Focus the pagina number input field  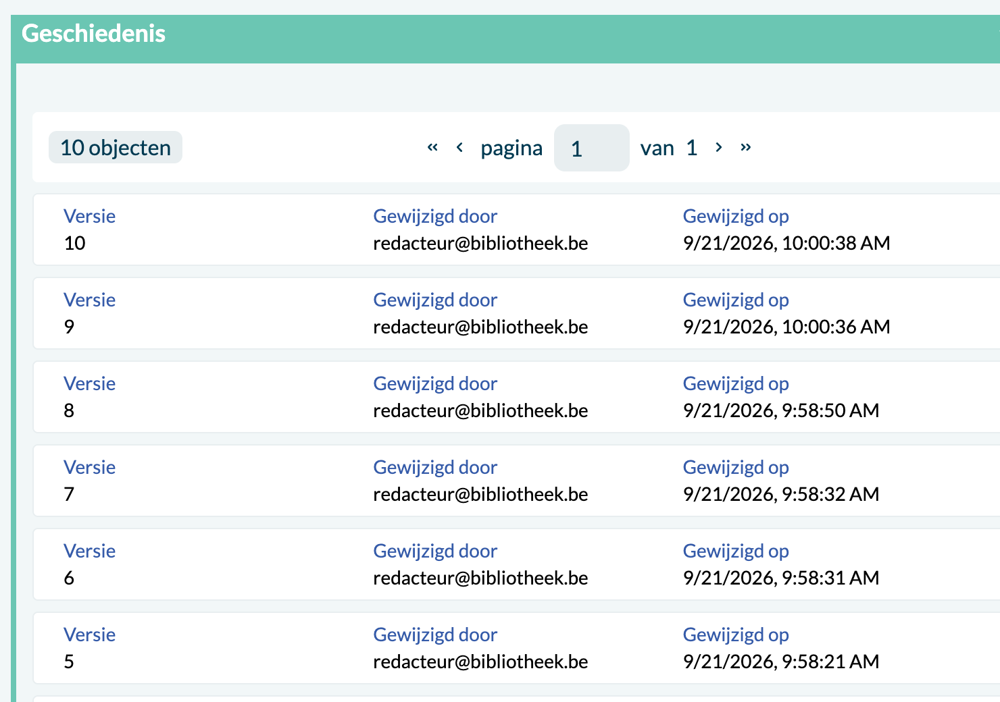(592, 148)
